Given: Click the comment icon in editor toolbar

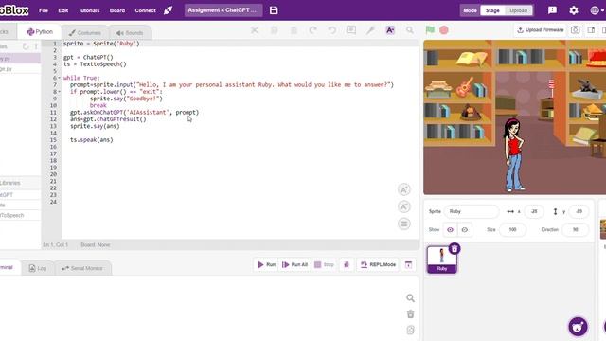Looking at the screenshot, I should point(351,30).
